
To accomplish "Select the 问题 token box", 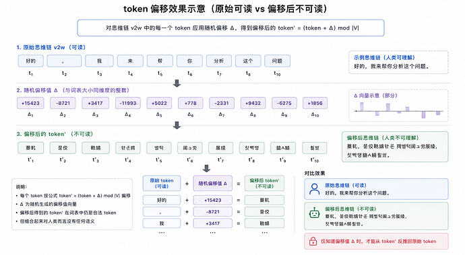I will click(x=277, y=61).
